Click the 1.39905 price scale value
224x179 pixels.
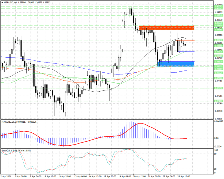[218, 13]
